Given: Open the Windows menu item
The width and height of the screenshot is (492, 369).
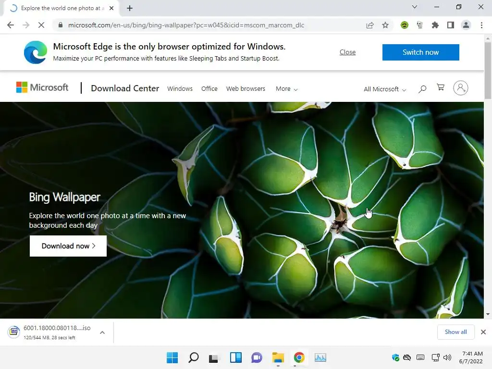Looking at the screenshot, I should (x=180, y=89).
